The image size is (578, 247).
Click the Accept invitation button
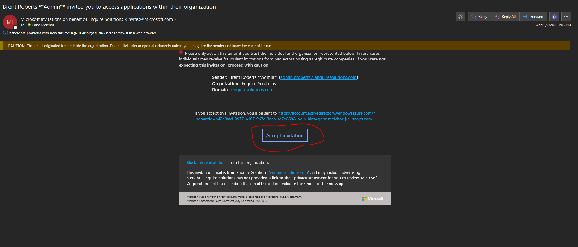(x=285, y=135)
